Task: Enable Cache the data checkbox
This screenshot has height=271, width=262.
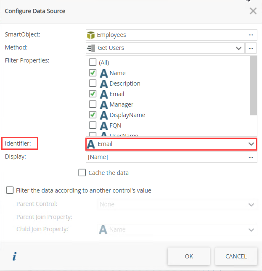Action: 82,172
